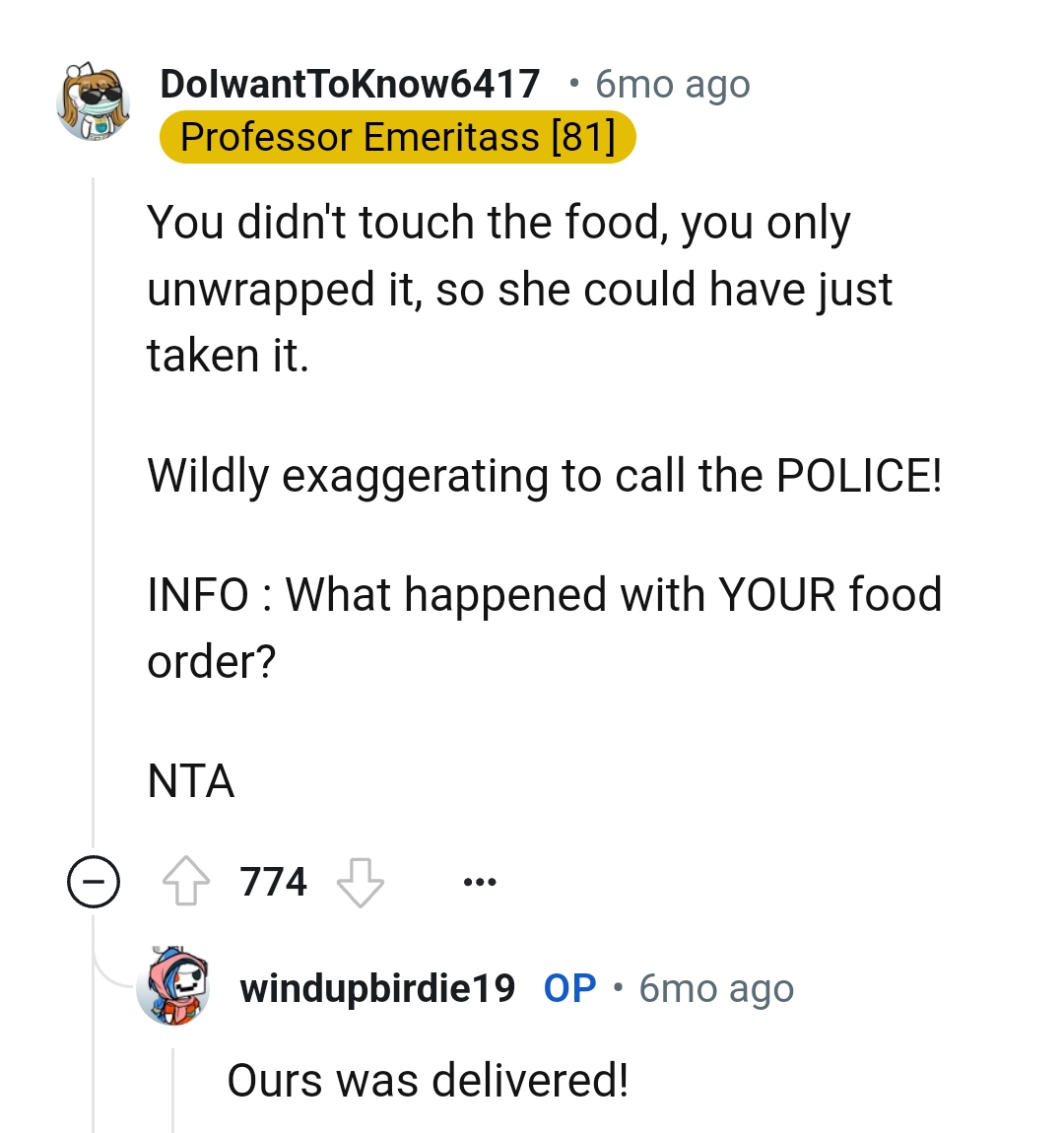Viewport: 1063px width, 1133px height.
Task: Select the OP badge next to windupbirdie19
Action: (567, 988)
